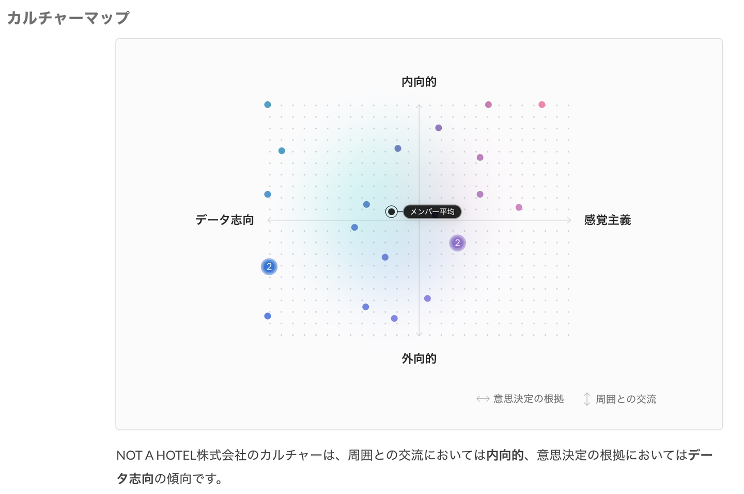Click the blue cluster badge numbered 2

pos(269,266)
